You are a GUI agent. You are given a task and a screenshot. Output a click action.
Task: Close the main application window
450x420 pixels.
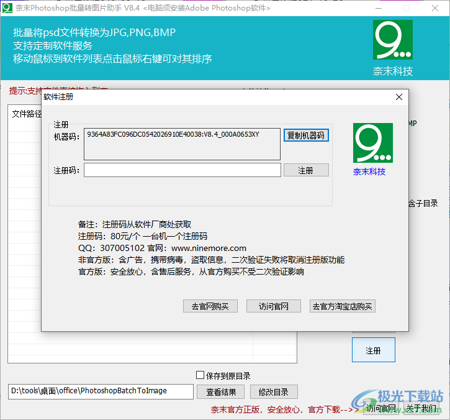[x=435, y=8]
